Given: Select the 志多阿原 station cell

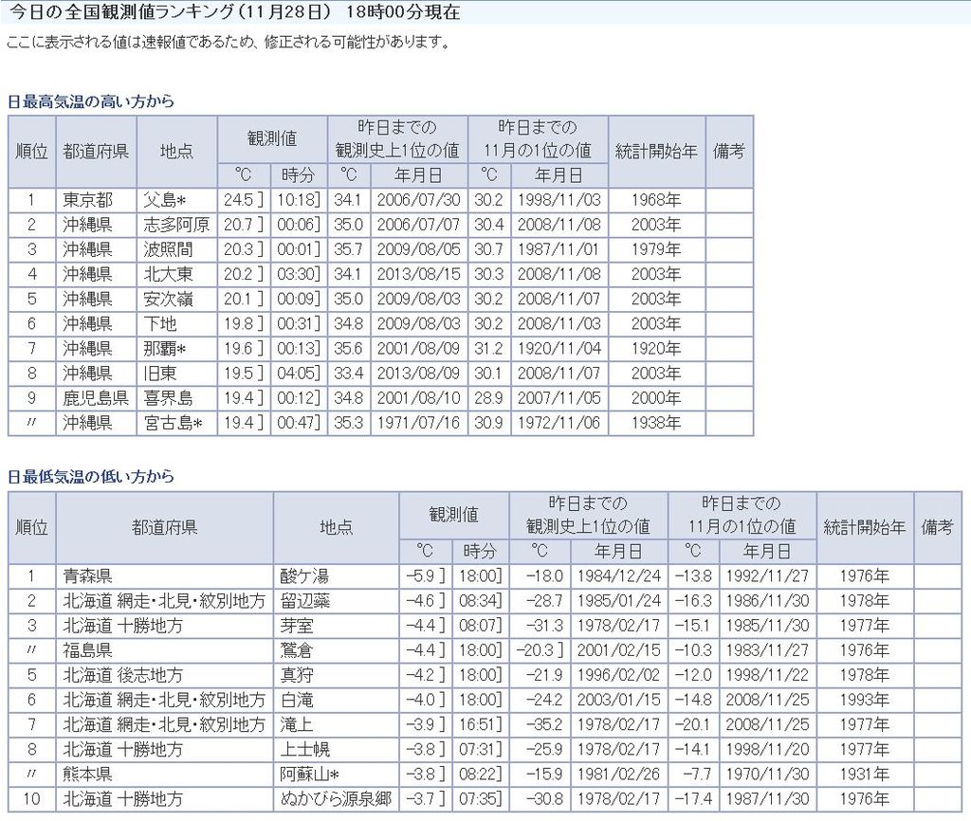Looking at the screenshot, I should coord(176,225).
